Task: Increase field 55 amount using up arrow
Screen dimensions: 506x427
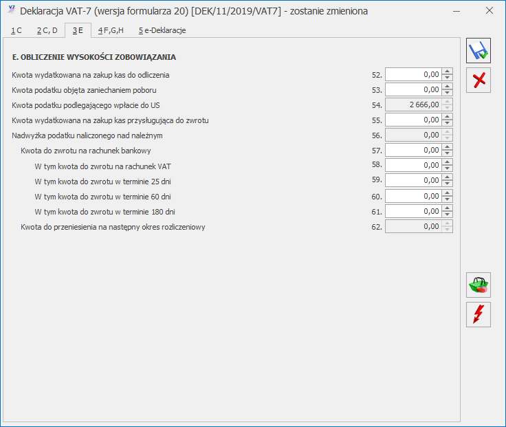Action: point(448,116)
